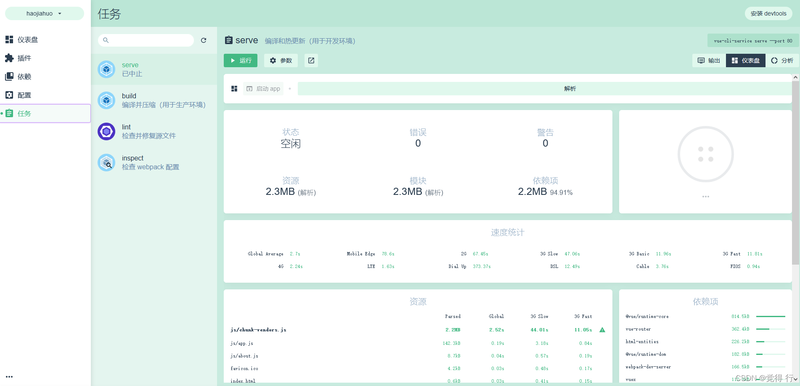
Task: Select the 任务 tasks page
Action: click(45, 113)
